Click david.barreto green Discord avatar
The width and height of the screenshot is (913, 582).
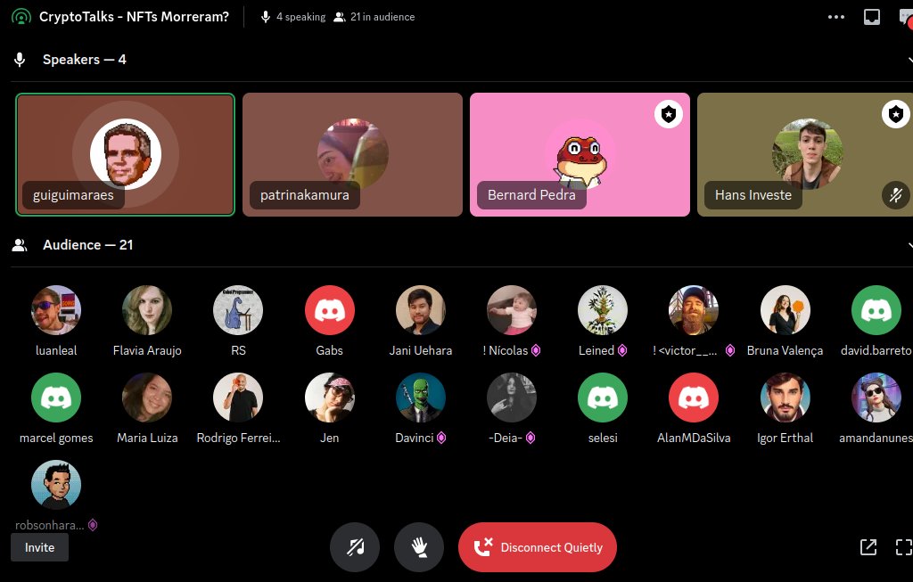pyautogui.click(x=876, y=310)
